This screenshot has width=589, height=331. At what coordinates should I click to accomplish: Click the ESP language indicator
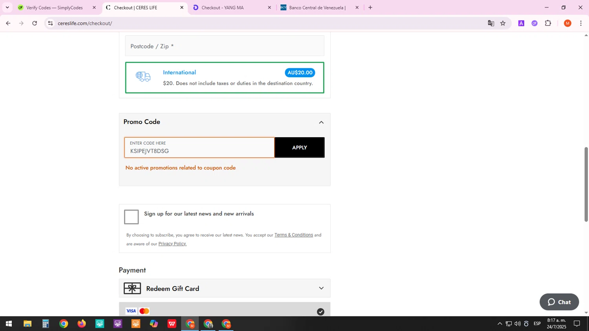pyautogui.click(x=537, y=324)
